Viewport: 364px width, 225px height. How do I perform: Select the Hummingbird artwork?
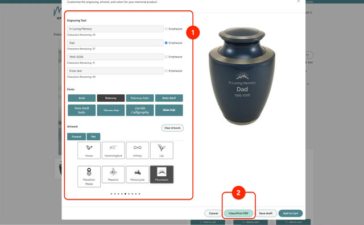coord(113,151)
